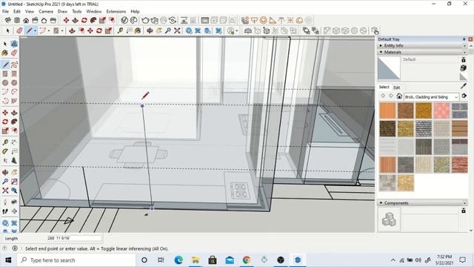Open Brick, Cladding and Siding material dropdown
This screenshot has height=267, width=474.
(x=431, y=97)
